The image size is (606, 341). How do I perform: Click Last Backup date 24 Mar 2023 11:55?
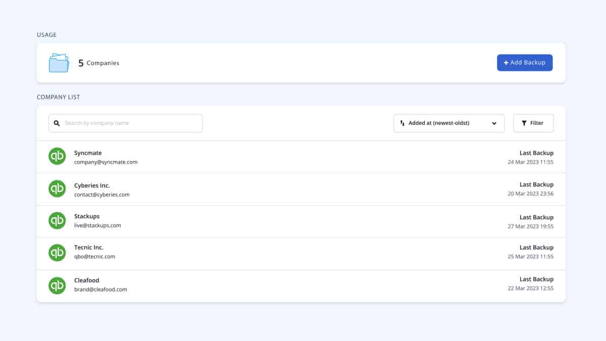[x=530, y=162]
